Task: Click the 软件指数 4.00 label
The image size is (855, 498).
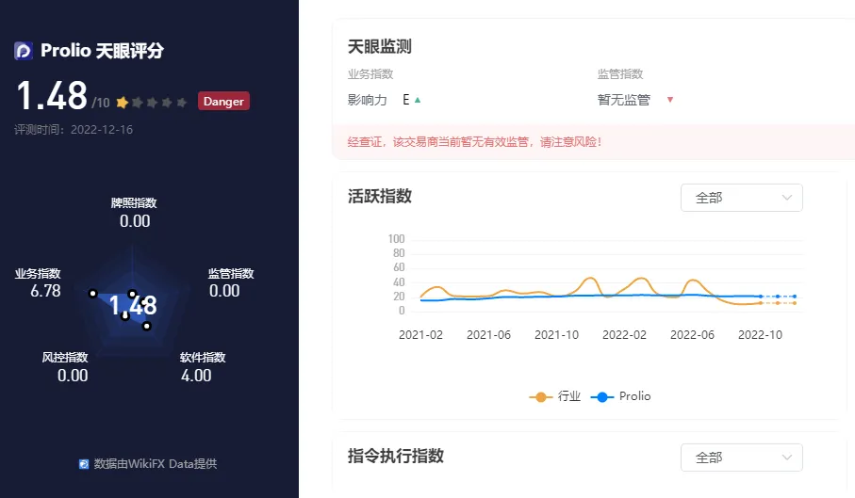Action: tap(203, 367)
